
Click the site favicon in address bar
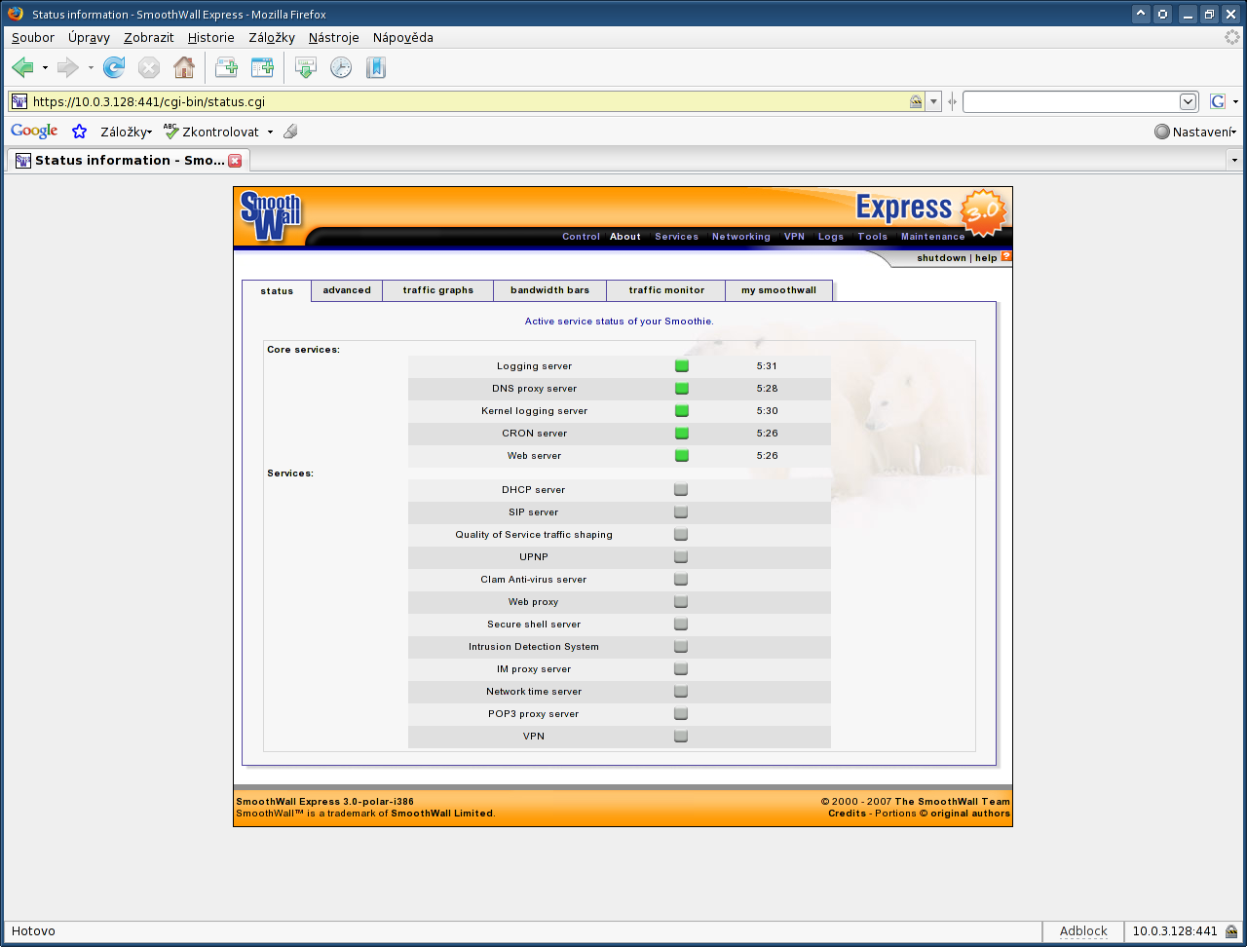tap(19, 101)
